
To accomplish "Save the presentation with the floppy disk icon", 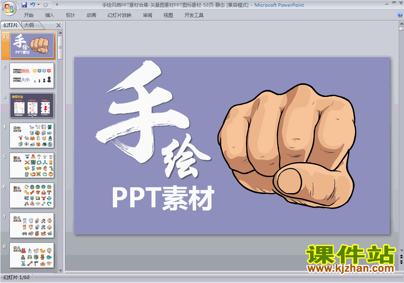I will tap(24, 5).
